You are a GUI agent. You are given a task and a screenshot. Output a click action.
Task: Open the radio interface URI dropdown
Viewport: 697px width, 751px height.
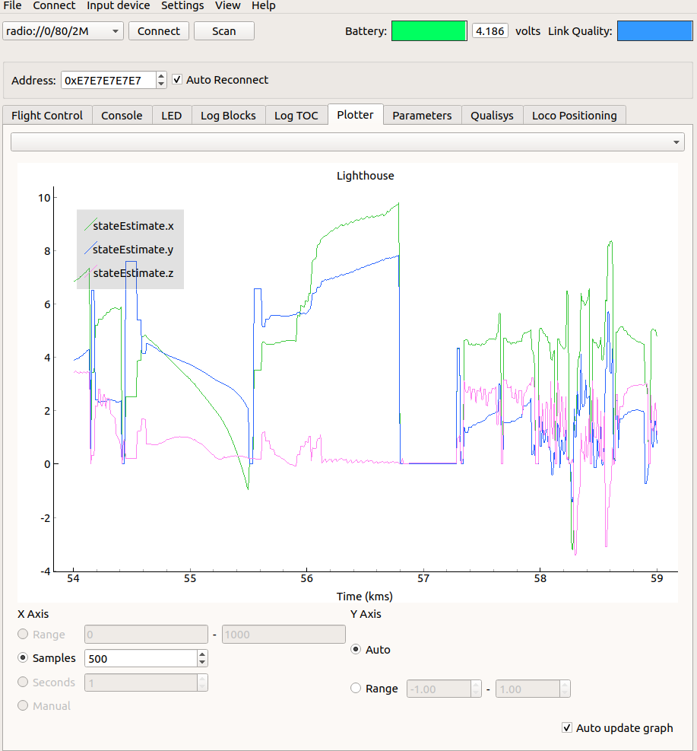tap(63, 31)
